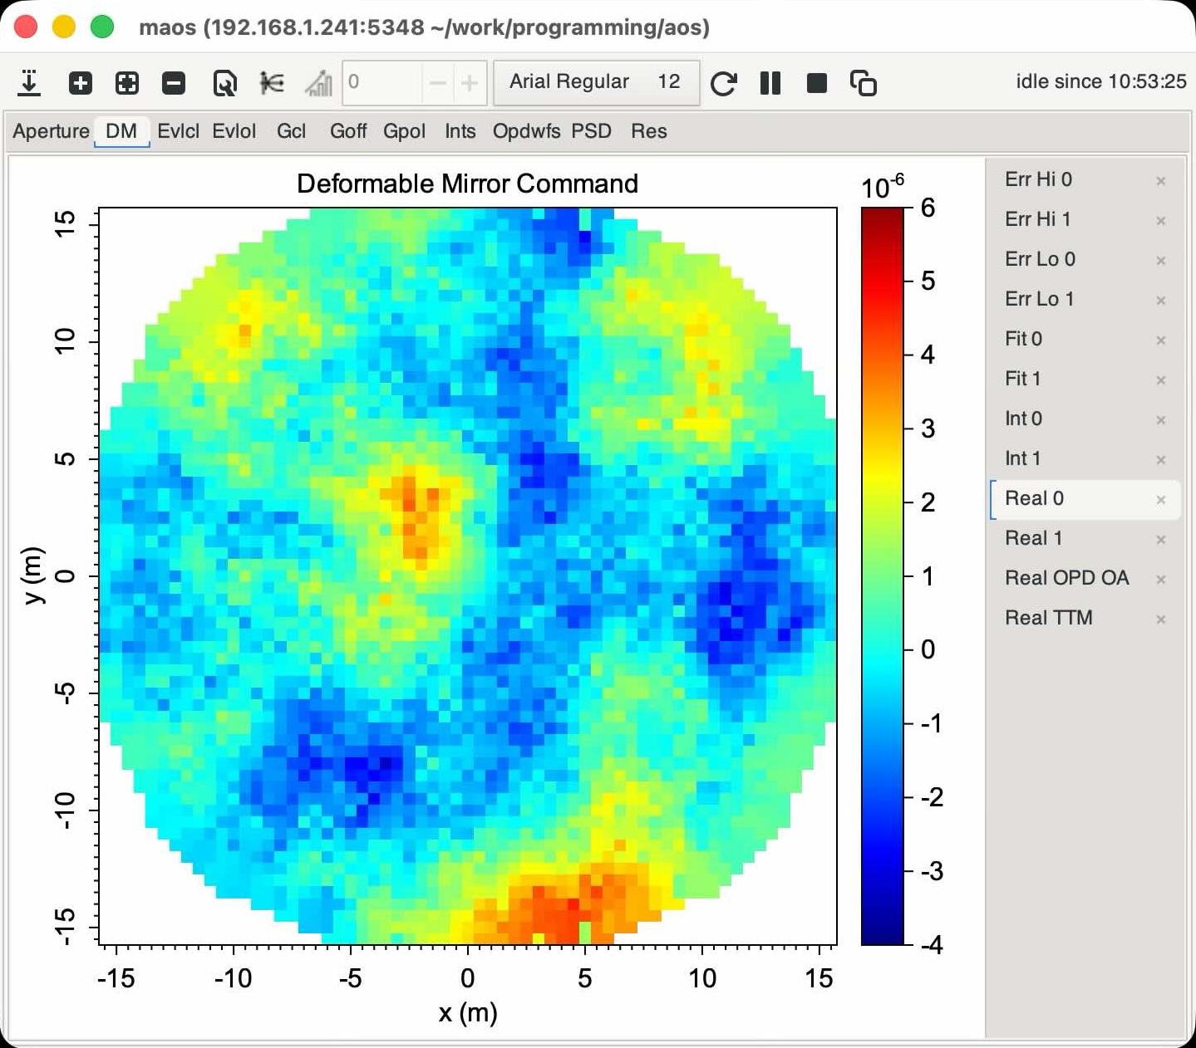Open the Arial Regular font chooser
The width and height of the screenshot is (1196, 1048).
pos(595,82)
